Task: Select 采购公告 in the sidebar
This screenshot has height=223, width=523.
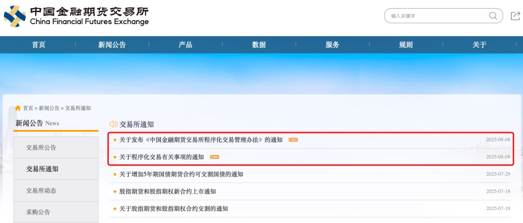Action: (56, 212)
